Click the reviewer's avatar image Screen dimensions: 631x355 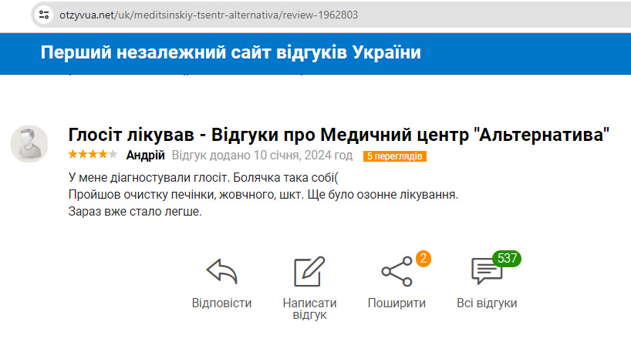(x=29, y=143)
